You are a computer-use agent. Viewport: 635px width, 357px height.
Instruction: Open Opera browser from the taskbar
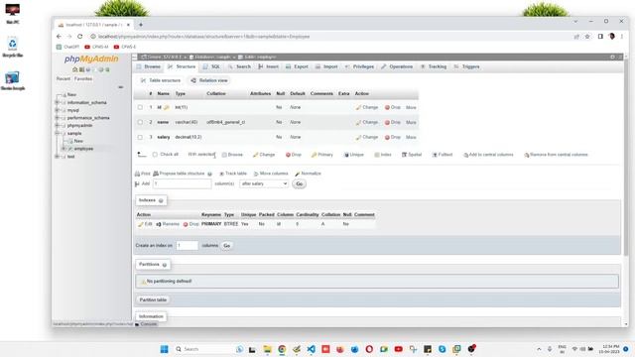click(x=369, y=349)
